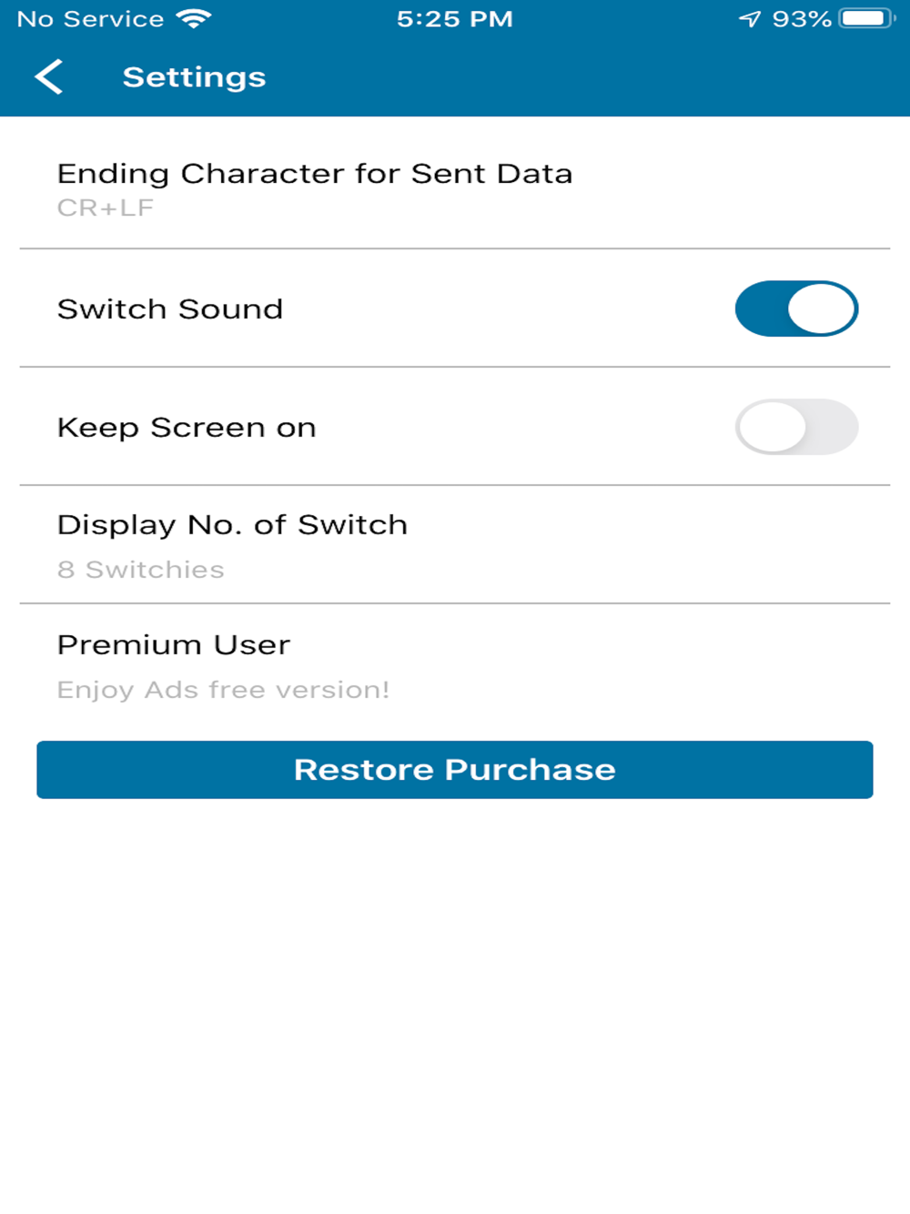Viewport: 910px width, 1214px height.
Task: Tap the Switch Sound label
Action: (170, 309)
